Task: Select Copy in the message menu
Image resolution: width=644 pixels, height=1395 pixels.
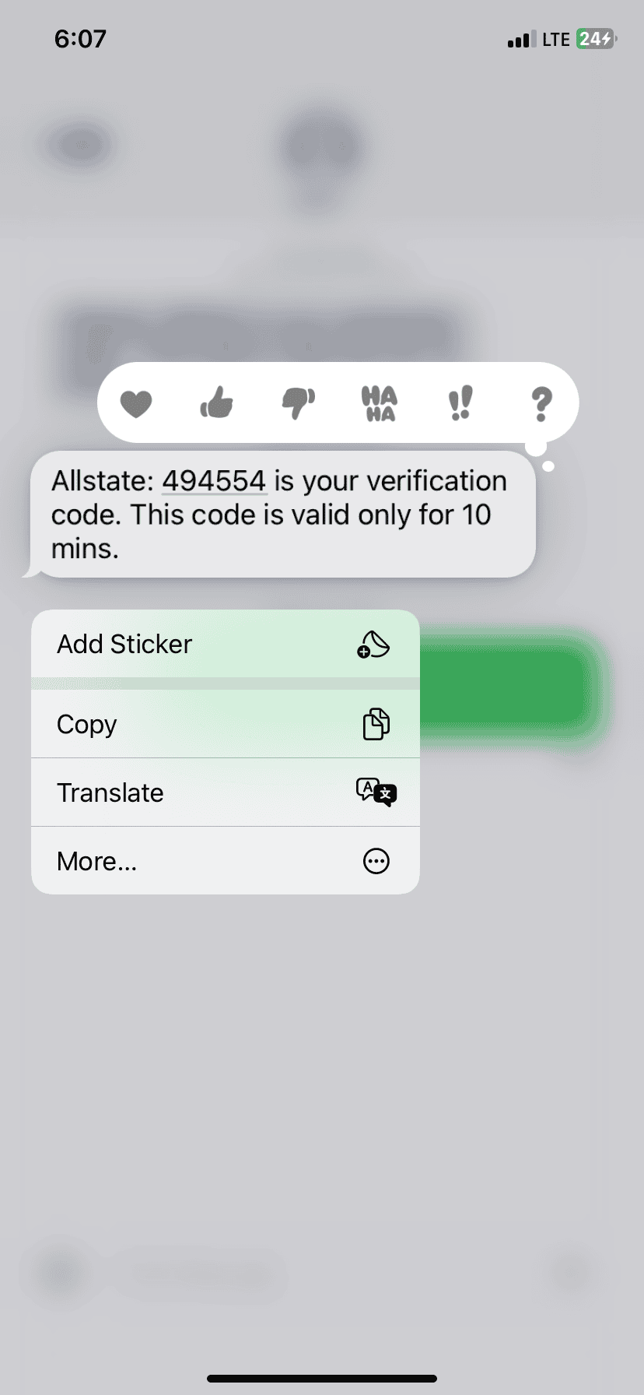Action: 226,724
